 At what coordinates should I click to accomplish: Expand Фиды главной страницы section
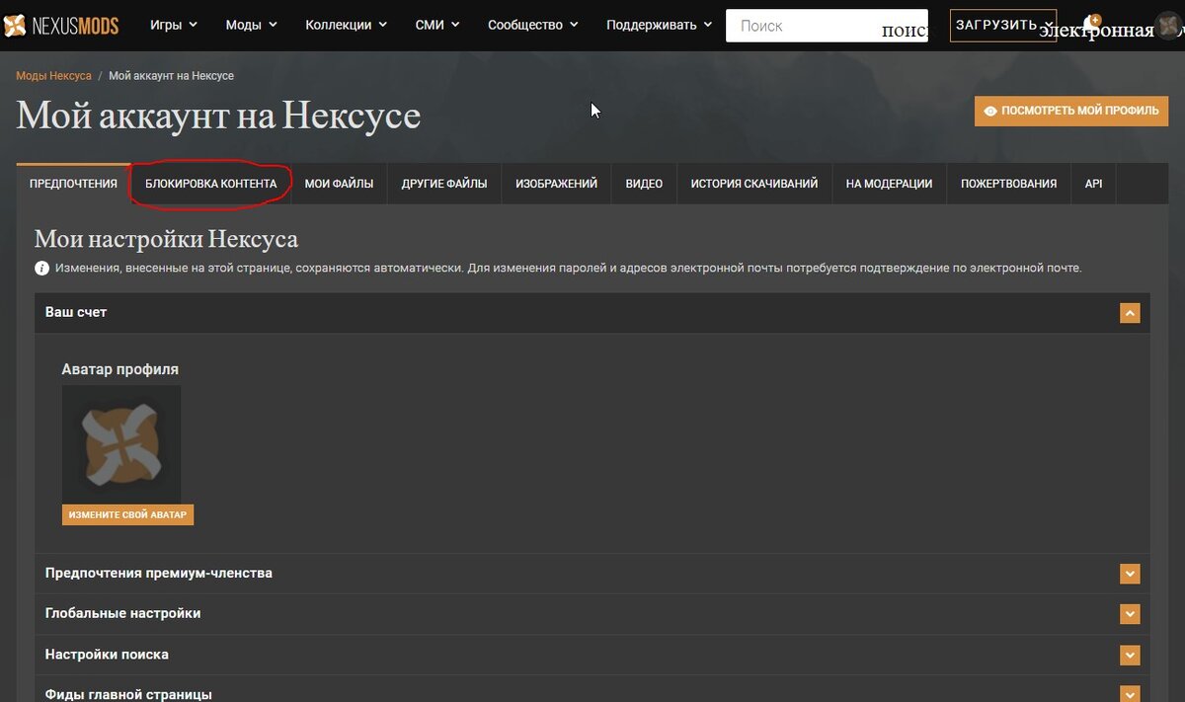(x=1130, y=694)
